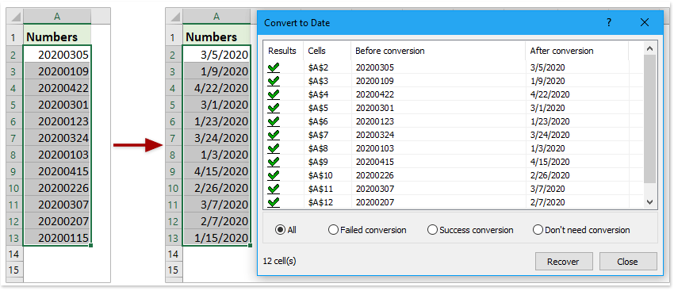Screen dimensions: 674x291
Task: Click select-all corner of left spreadsheet
Action: pyautogui.click(x=14, y=17)
